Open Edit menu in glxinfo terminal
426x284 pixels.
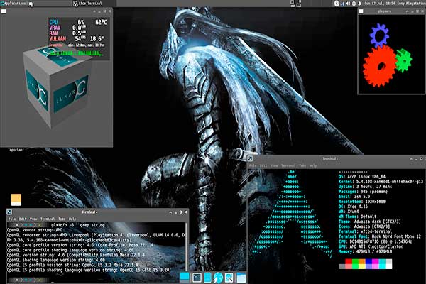pyautogui.click(x=23, y=219)
